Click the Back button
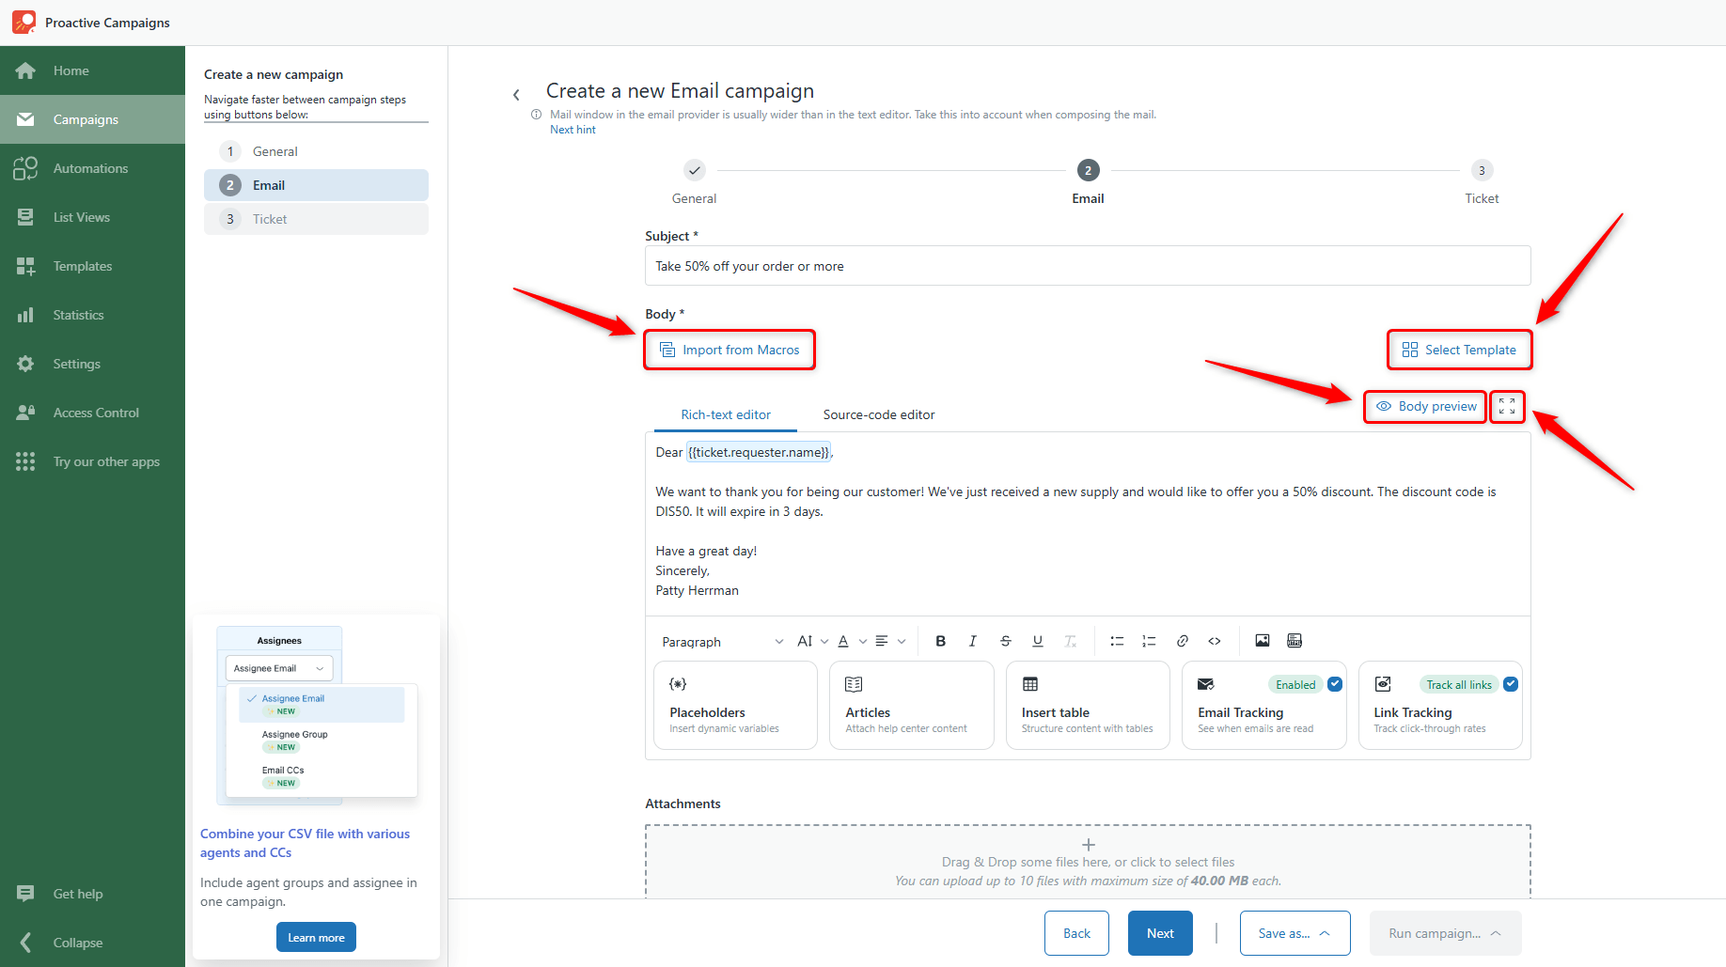This screenshot has width=1726, height=967. pos(1076,933)
